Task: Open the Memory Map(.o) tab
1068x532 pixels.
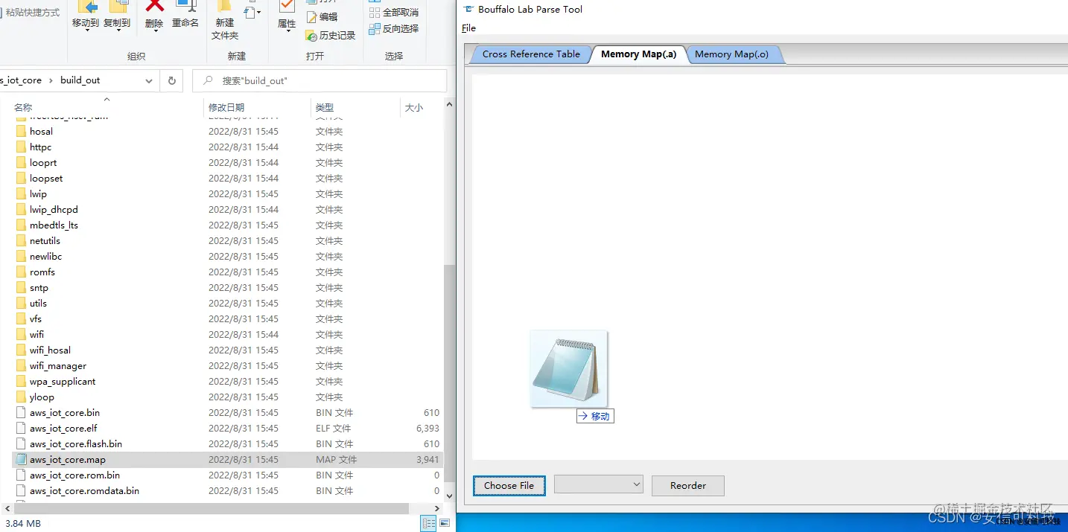Action: pos(731,54)
